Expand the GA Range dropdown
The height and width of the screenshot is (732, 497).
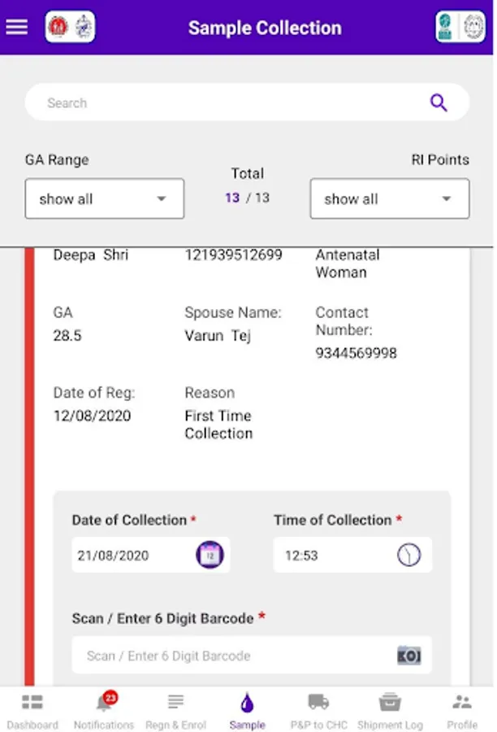(x=105, y=199)
